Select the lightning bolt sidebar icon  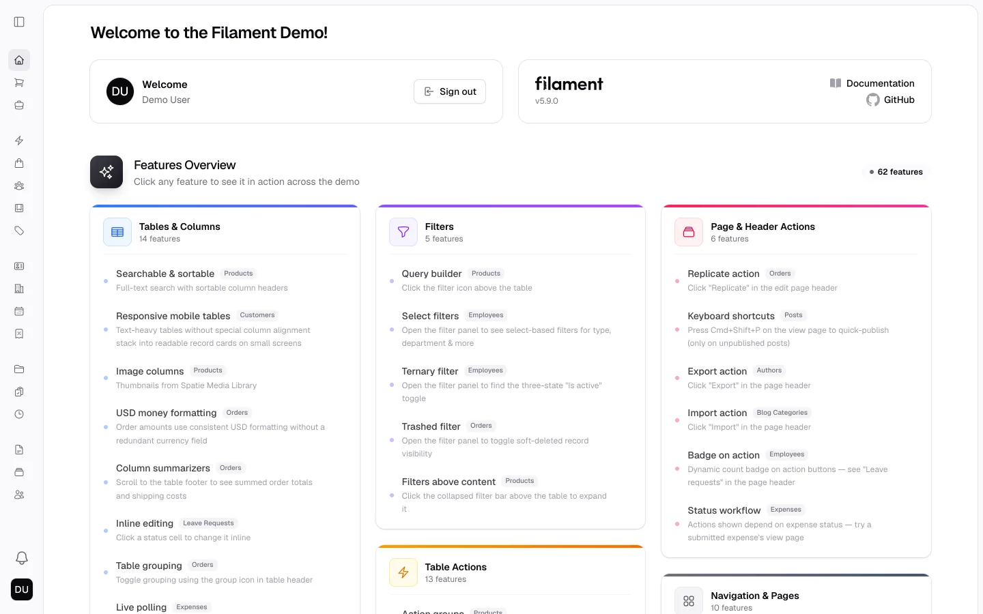19,141
